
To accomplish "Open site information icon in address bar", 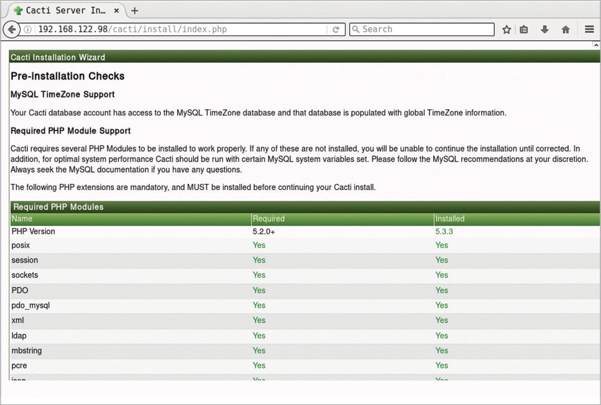I will (29, 29).
